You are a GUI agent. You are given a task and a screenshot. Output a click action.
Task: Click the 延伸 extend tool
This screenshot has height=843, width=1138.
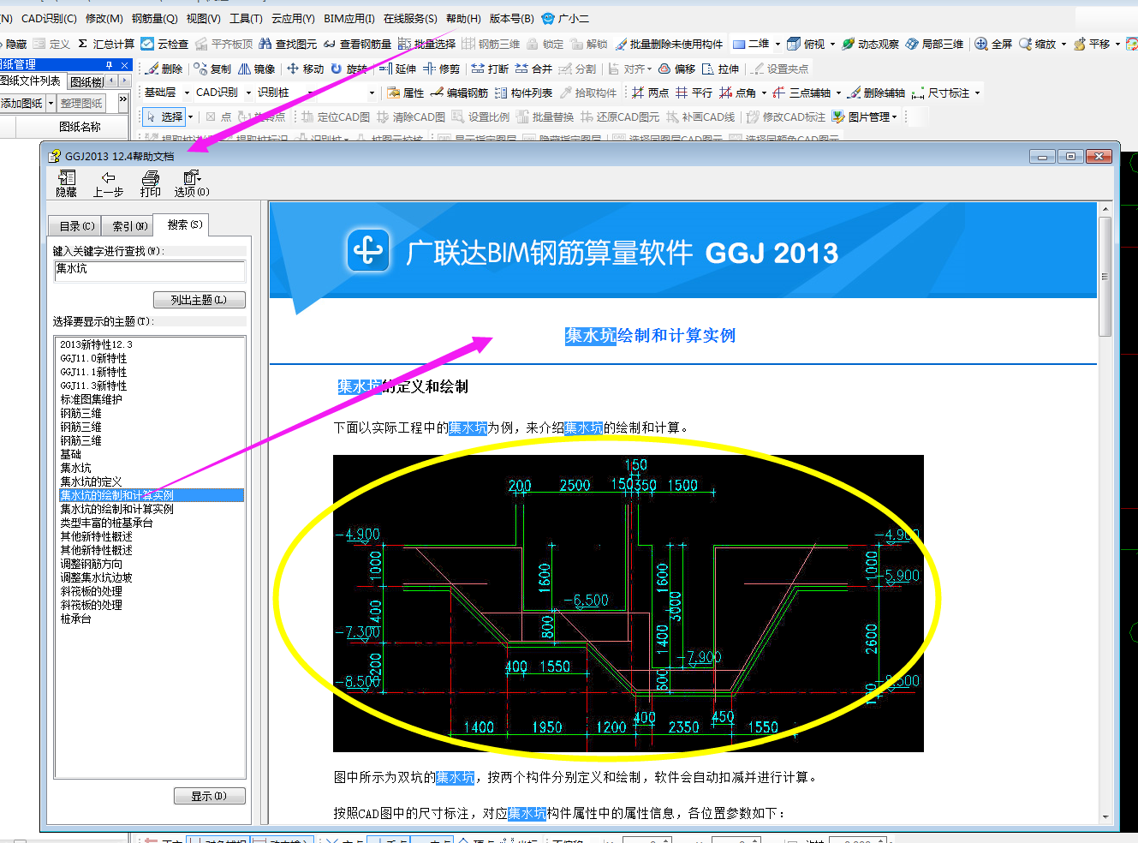coord(397,69)
